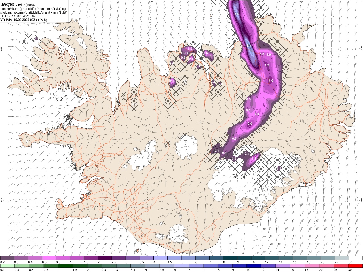This screenshot has width=363, height=272.
Task: Select the light pink rain swatch labeled 16
Action: pyautogui.click(x=297, y=266)
